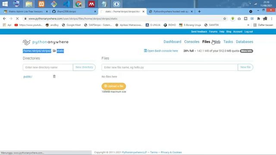Click the address bar URL
The width and height of the screenshot is (276, 155).
click(73, 19)
